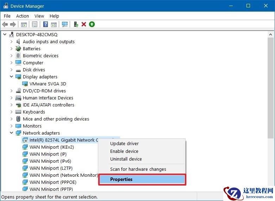Click the vertical scrollbar up arrow
Screen dimensions: 275x201
pos(271,34)
